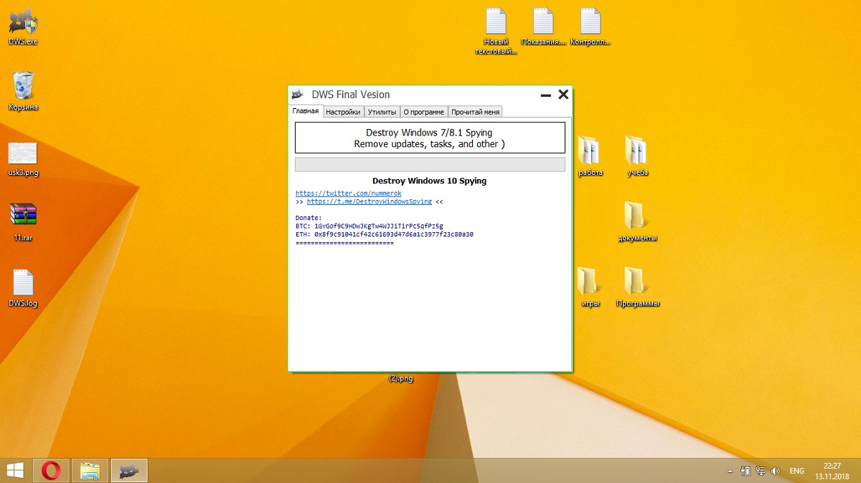Select the Контролл text file icon

(x=591, y=27)
